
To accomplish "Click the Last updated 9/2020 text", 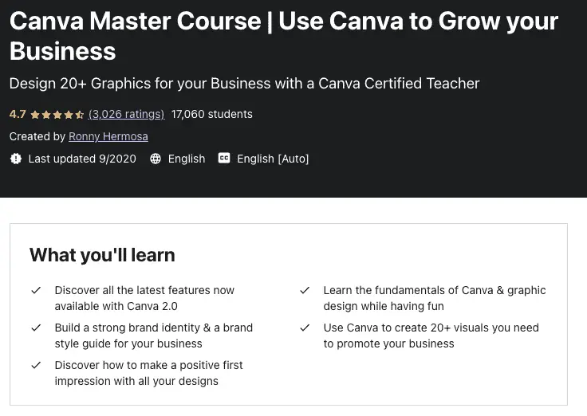I will click(82, 159).
